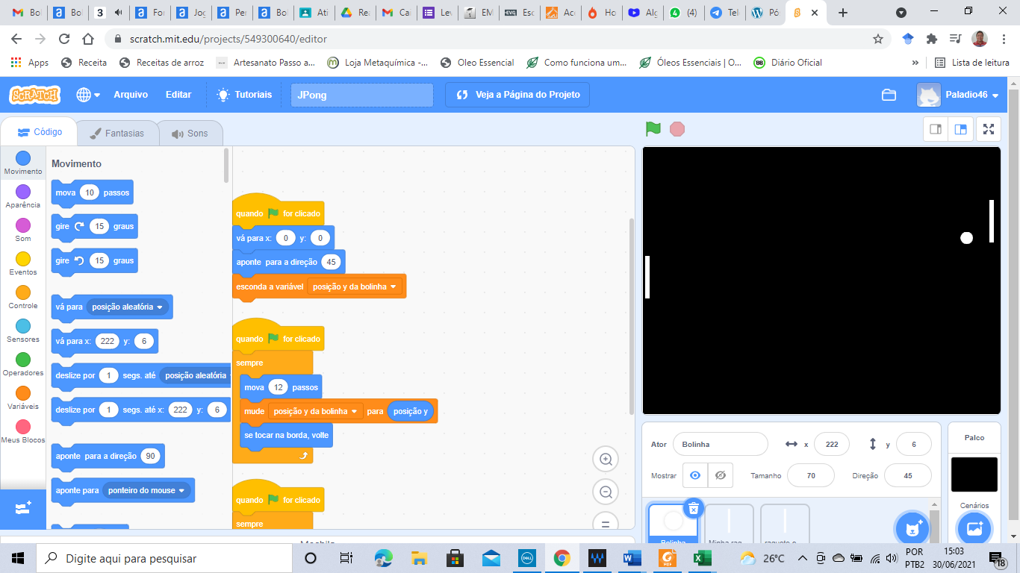The image size is (1020, 573).
Task: Click the add extension button
Action: click(x=23, y=508)
